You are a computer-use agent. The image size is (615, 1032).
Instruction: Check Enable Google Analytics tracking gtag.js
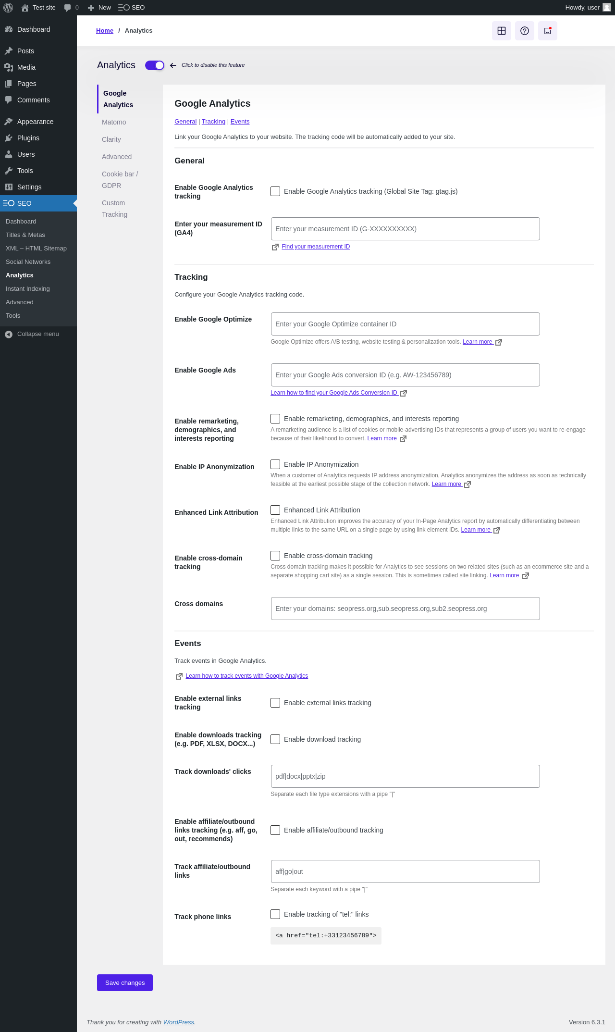(x=275, y=191)
